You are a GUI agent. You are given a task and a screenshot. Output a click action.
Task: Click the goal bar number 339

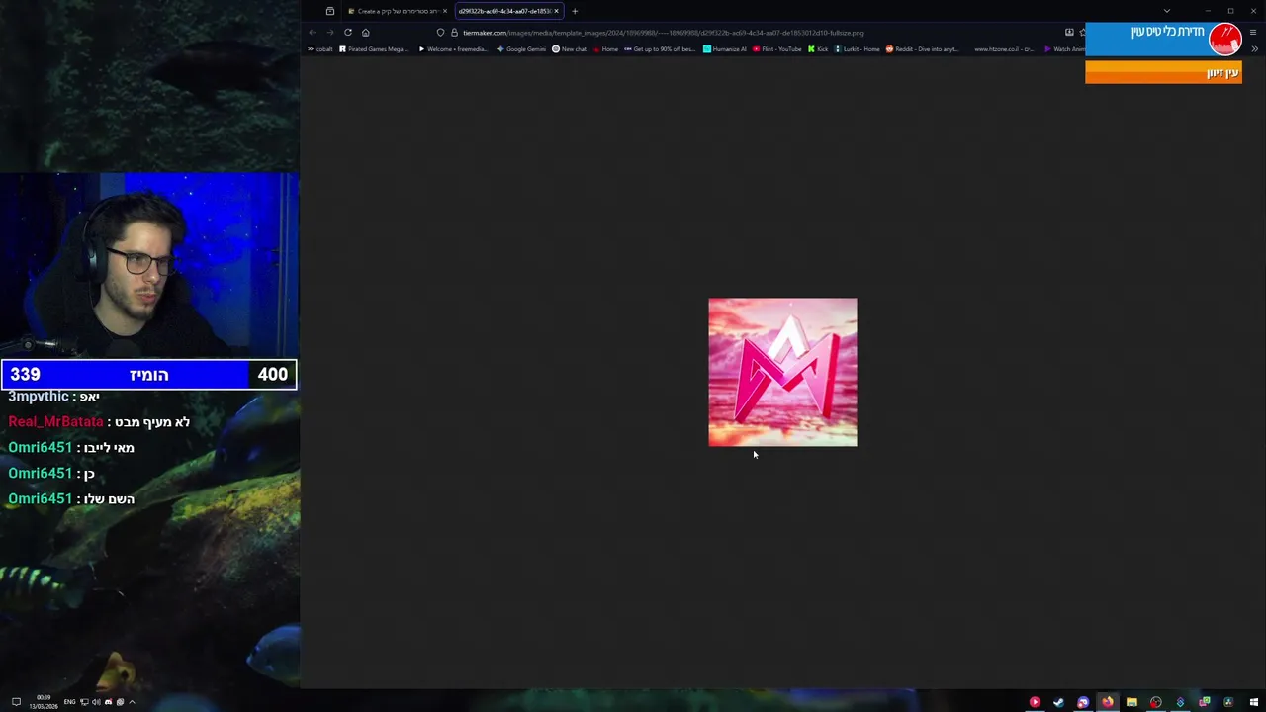pyautogui.click(x=25, y=374)
